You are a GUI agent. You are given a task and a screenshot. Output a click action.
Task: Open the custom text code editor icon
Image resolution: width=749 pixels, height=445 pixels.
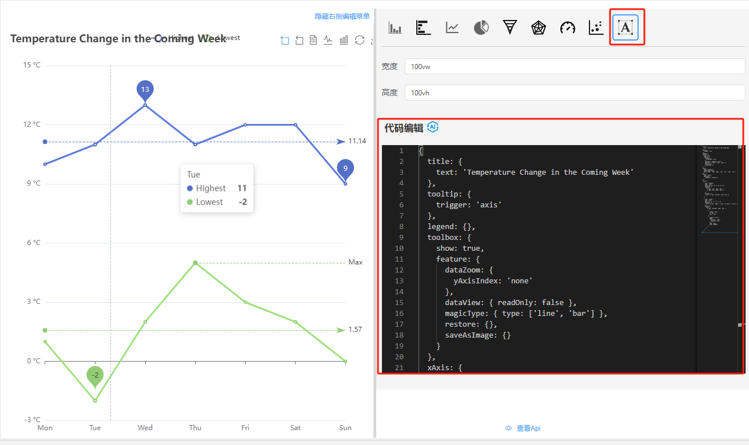pyautogui.click(x=626, y=27)
